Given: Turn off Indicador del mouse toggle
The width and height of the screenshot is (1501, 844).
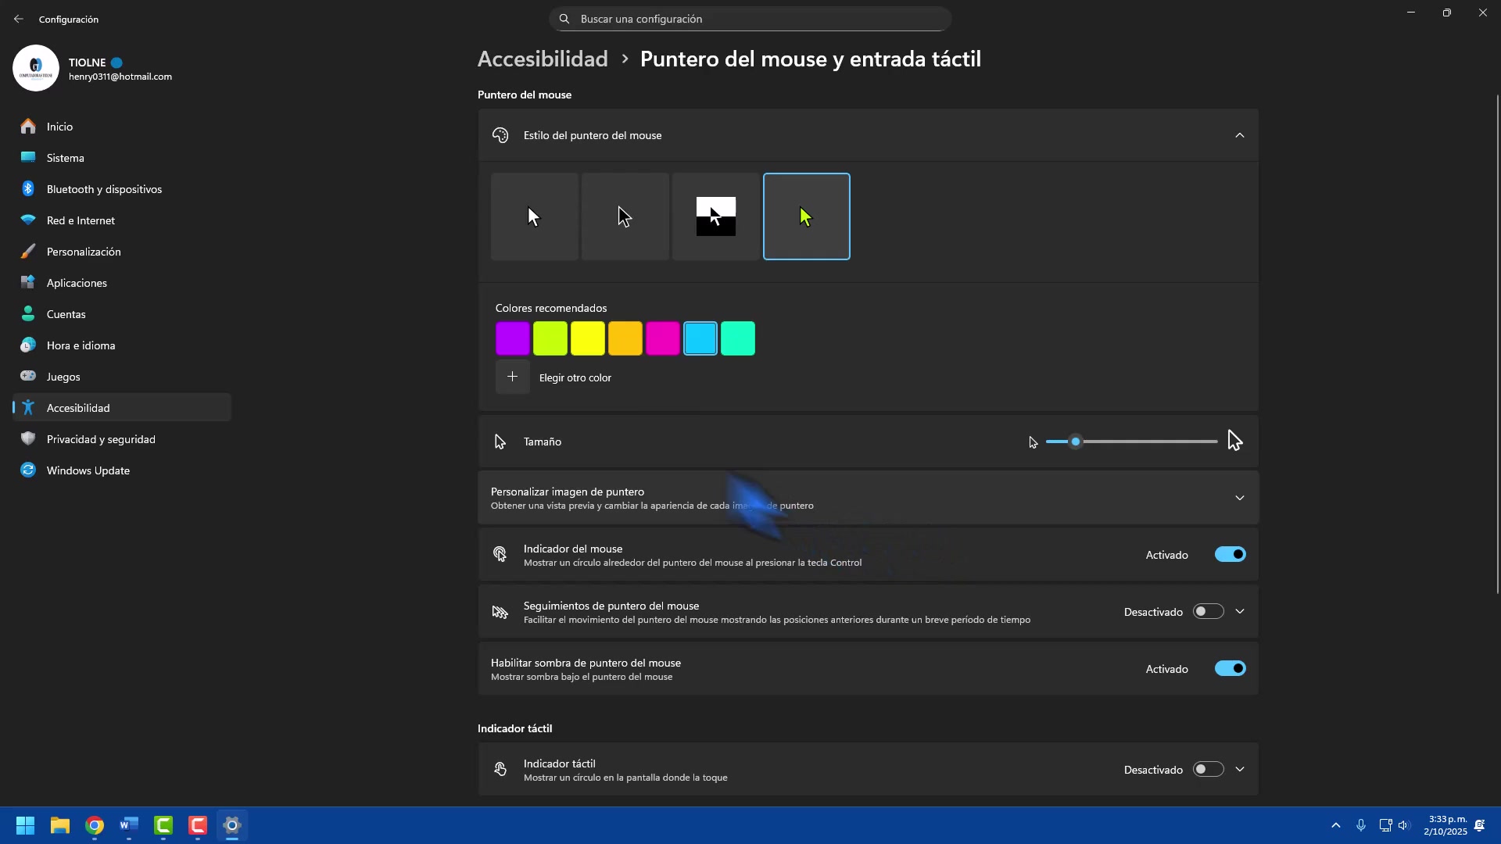Looking at the screenshot, I should pyautogui.click(x=1231, y=554).
